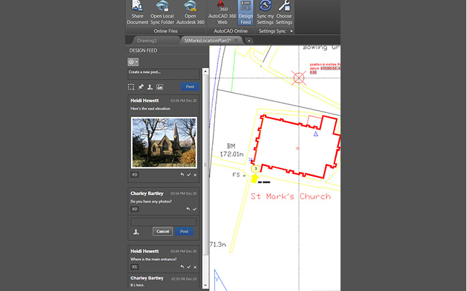Viewport: 467px width, 291px height.
Task: Click the pin-to-point icon under new post
Action: click(141, 87)
